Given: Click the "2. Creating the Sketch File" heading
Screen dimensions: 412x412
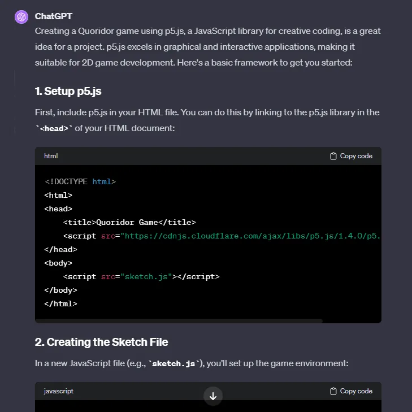Looking at the screenshot, I should pos(102,342).
